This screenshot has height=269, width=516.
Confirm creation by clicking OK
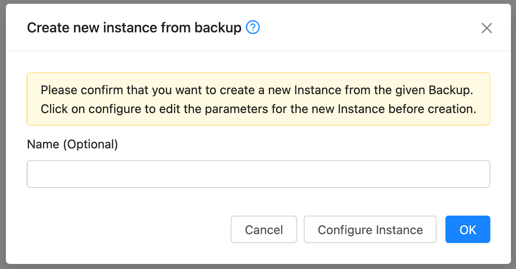468,229
